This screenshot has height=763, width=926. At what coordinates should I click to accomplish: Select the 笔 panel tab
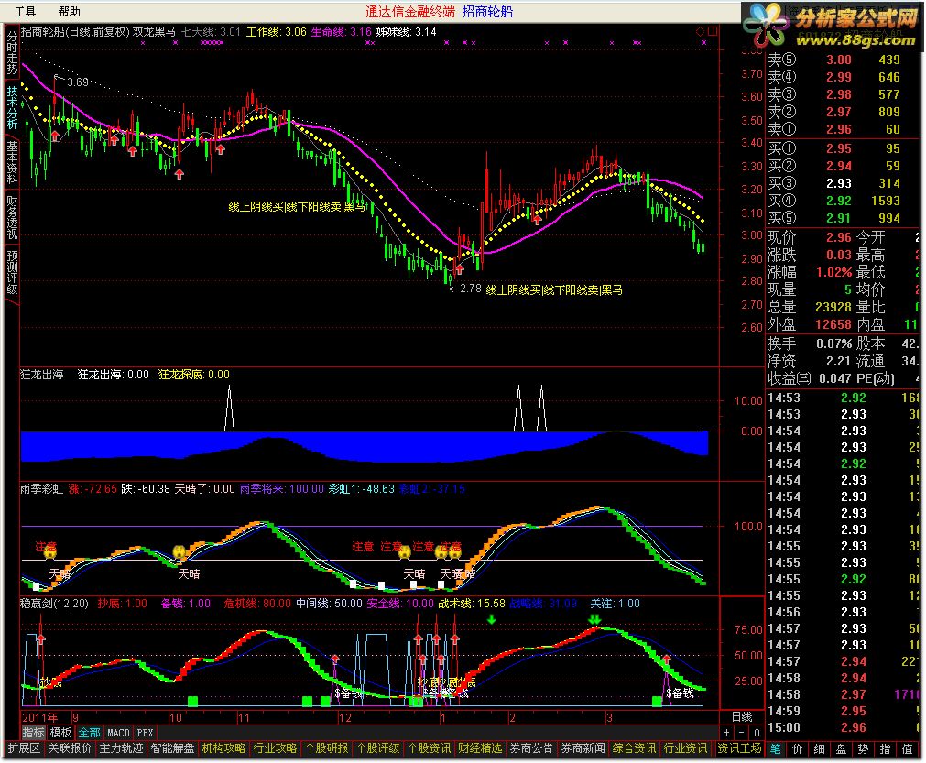(776, 749)
